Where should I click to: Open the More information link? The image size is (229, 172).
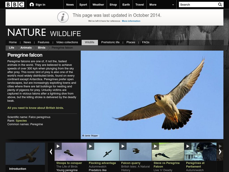(131, 21)
